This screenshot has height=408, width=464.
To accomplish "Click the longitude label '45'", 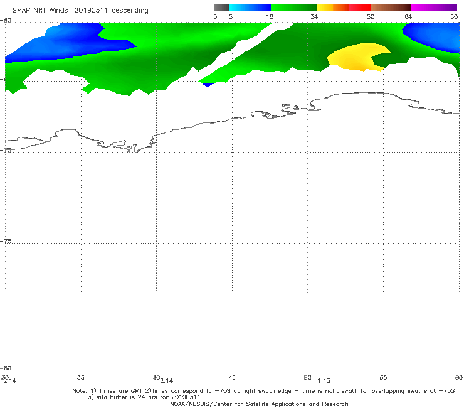I will [x=232, y=377].
